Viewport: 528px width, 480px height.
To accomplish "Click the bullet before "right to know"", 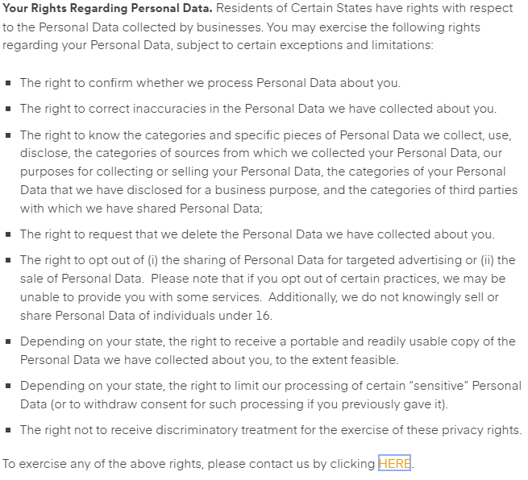I will [8, 135].
